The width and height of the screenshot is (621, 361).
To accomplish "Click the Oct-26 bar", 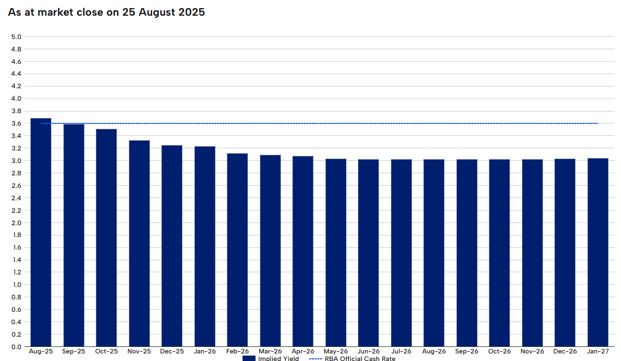I will click(x=499, y=253).
